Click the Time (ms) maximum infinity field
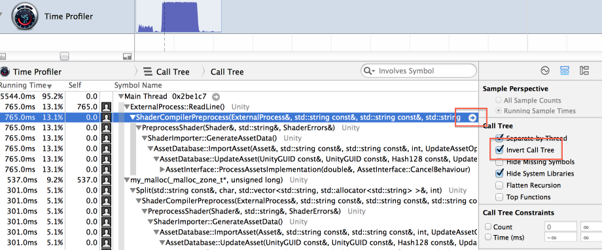The width and height of the screenshot is (602, 250). pos(592,238)
